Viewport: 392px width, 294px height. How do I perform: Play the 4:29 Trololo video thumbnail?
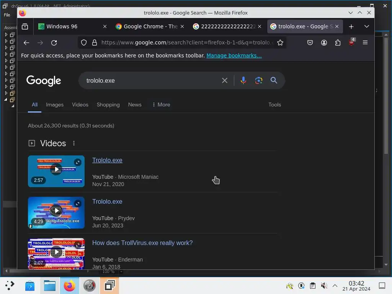click(x=56, y=212)
